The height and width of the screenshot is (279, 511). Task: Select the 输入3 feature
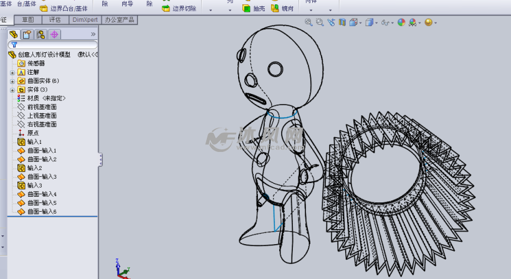(34, 185)
